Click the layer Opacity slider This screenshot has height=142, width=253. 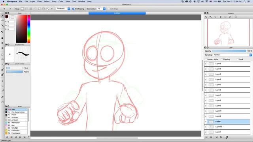[x=229, y=51]
